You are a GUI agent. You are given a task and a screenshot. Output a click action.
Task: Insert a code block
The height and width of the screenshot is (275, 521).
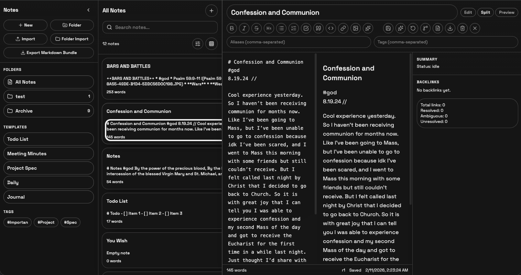[x=331, y=28]
